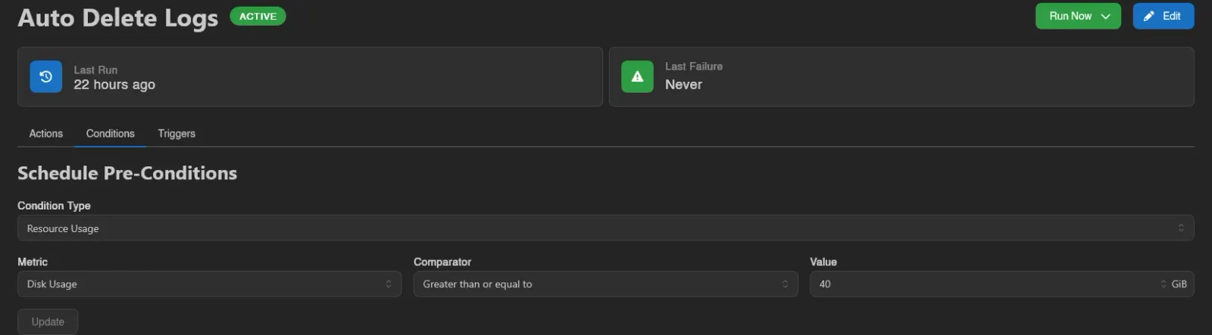Open the Resource Usage condition type dropdown
1212x335 pixels.
(605, 228)
